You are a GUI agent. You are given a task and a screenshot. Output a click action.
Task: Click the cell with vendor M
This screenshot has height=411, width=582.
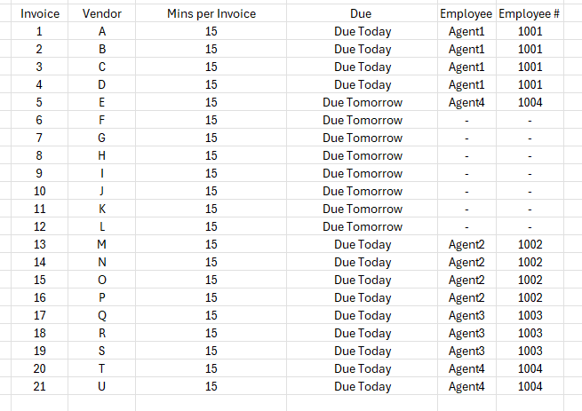click(x=101, y=244)
